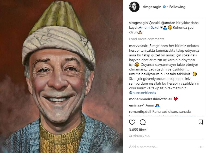
Task: Open eminaay1 user profile
Action: (x=138, y=105)
